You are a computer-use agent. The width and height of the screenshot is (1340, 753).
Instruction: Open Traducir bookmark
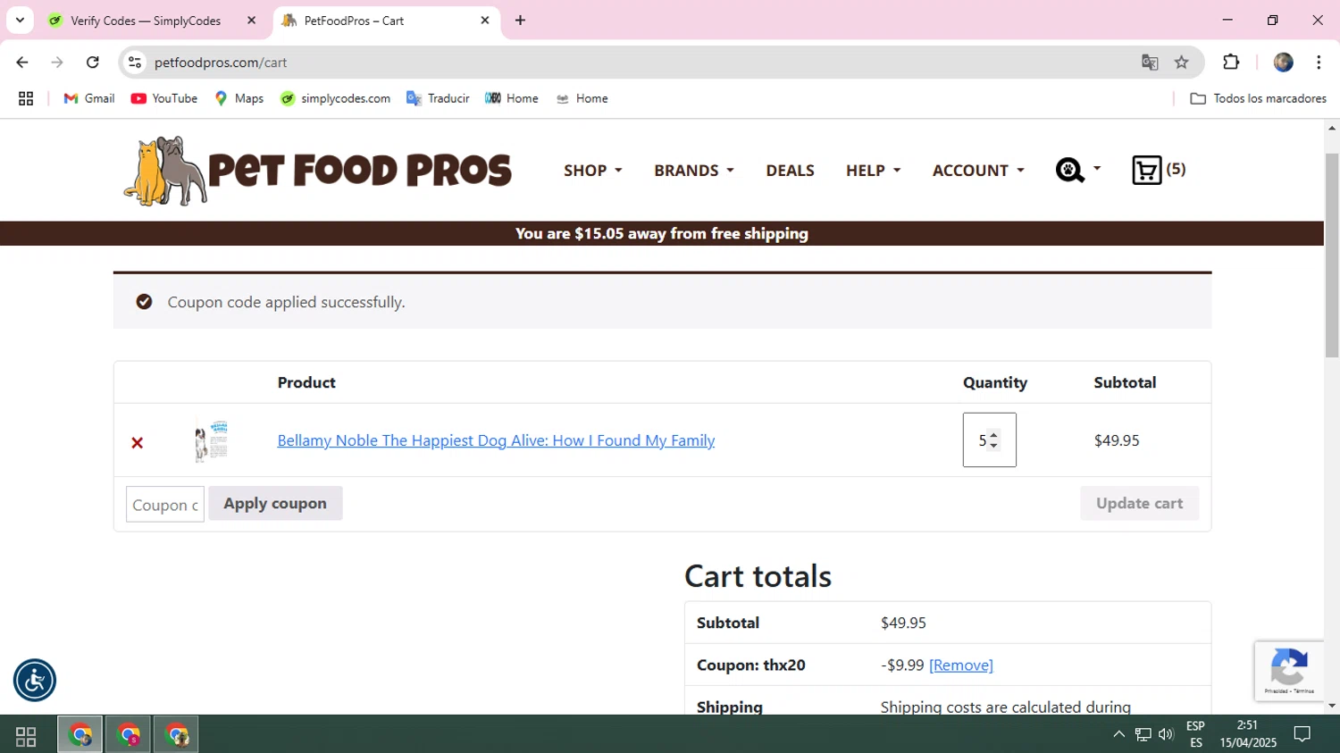click(x=438, y=98)
